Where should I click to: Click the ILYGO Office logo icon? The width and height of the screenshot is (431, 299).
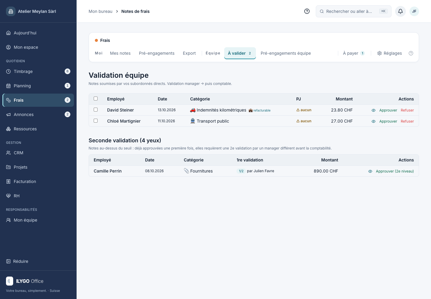point(10,281)
